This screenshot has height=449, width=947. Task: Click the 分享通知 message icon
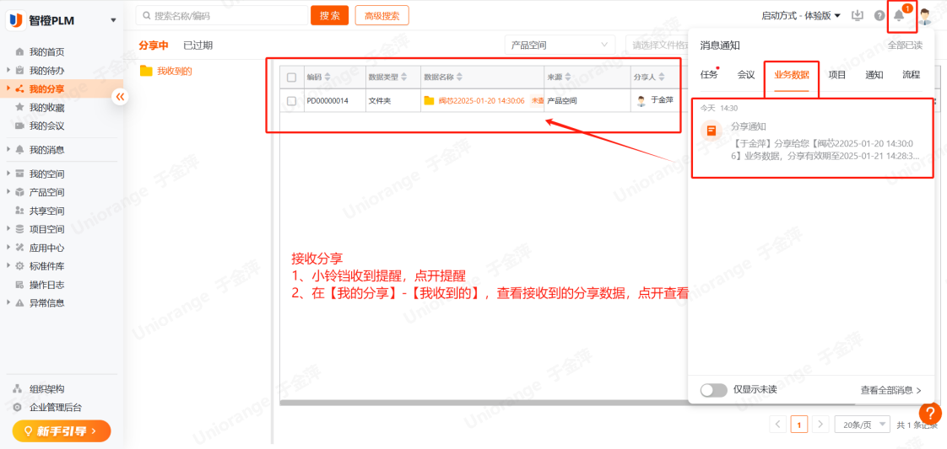pos(712,131)
